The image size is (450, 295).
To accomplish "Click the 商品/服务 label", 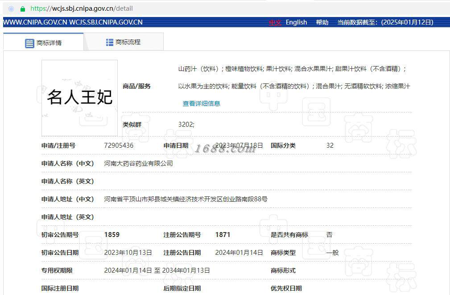I will coord(136,86).
